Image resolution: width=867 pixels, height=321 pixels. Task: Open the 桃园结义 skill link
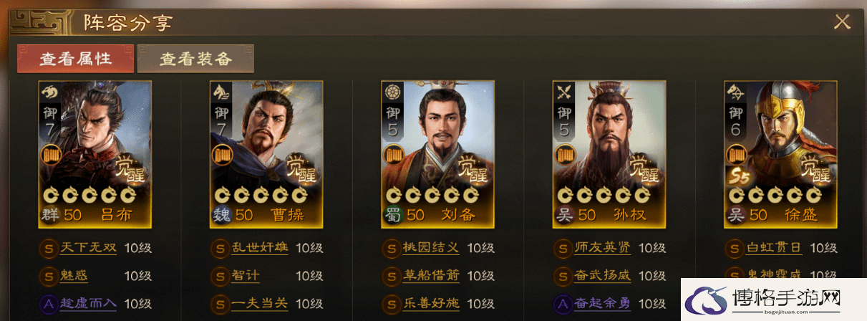[x=432, y=248]
